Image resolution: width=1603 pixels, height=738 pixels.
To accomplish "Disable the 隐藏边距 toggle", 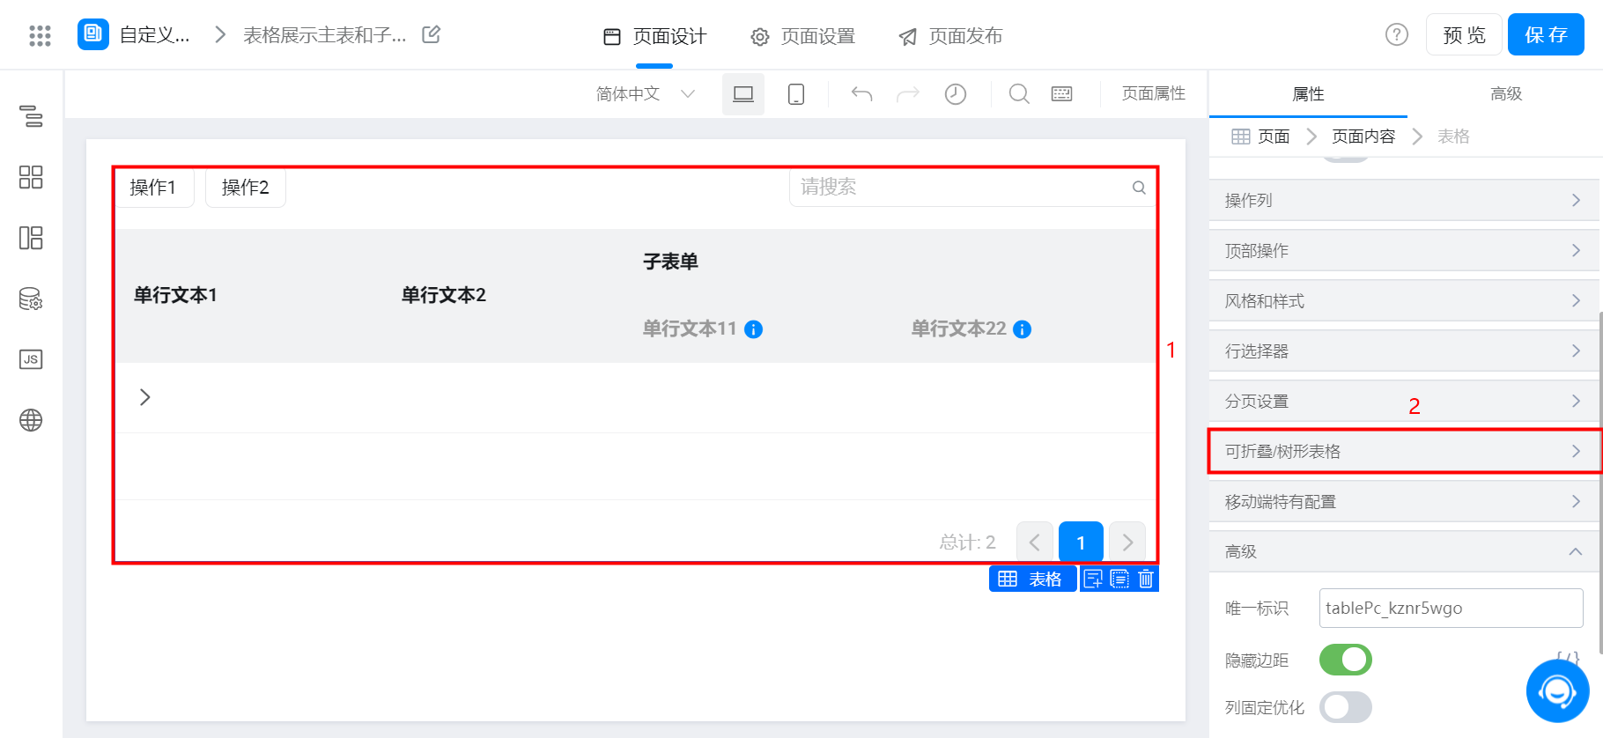I will tap(1345, 660).
